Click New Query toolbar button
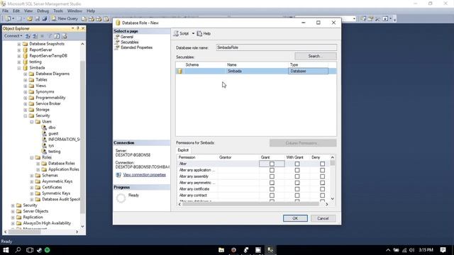 point(65,18)
